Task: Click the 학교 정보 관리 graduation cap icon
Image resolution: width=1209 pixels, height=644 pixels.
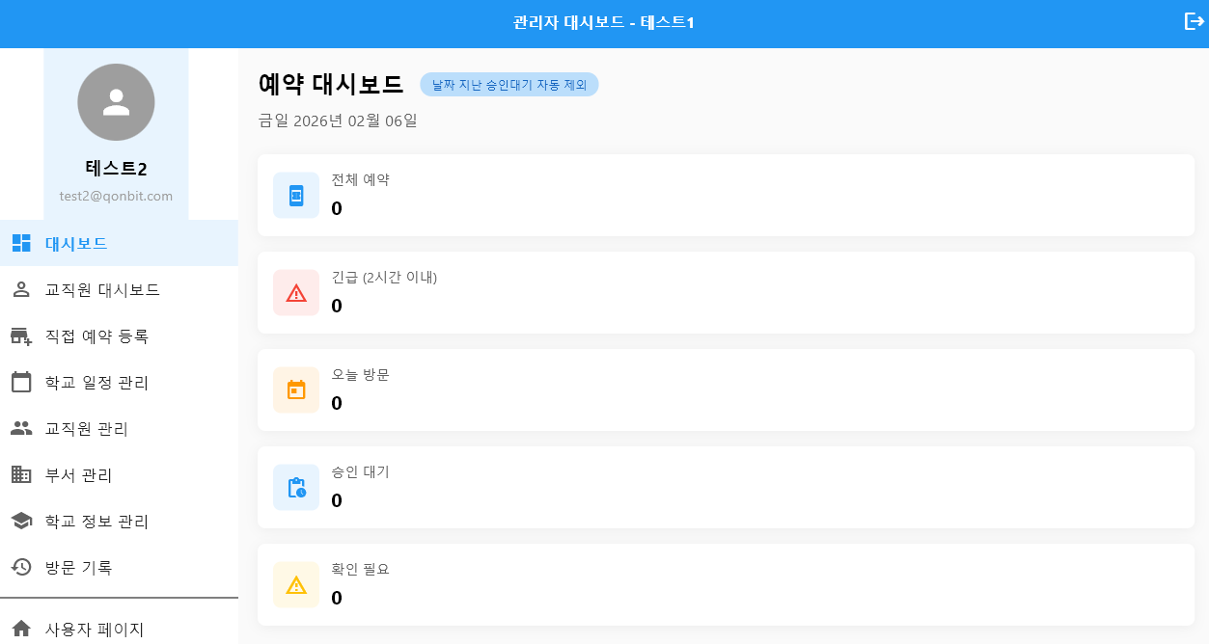Action: coord(21,521)
